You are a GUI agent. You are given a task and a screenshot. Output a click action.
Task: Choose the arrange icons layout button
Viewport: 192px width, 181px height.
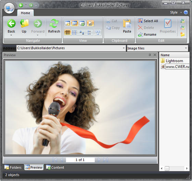(98, 33)
